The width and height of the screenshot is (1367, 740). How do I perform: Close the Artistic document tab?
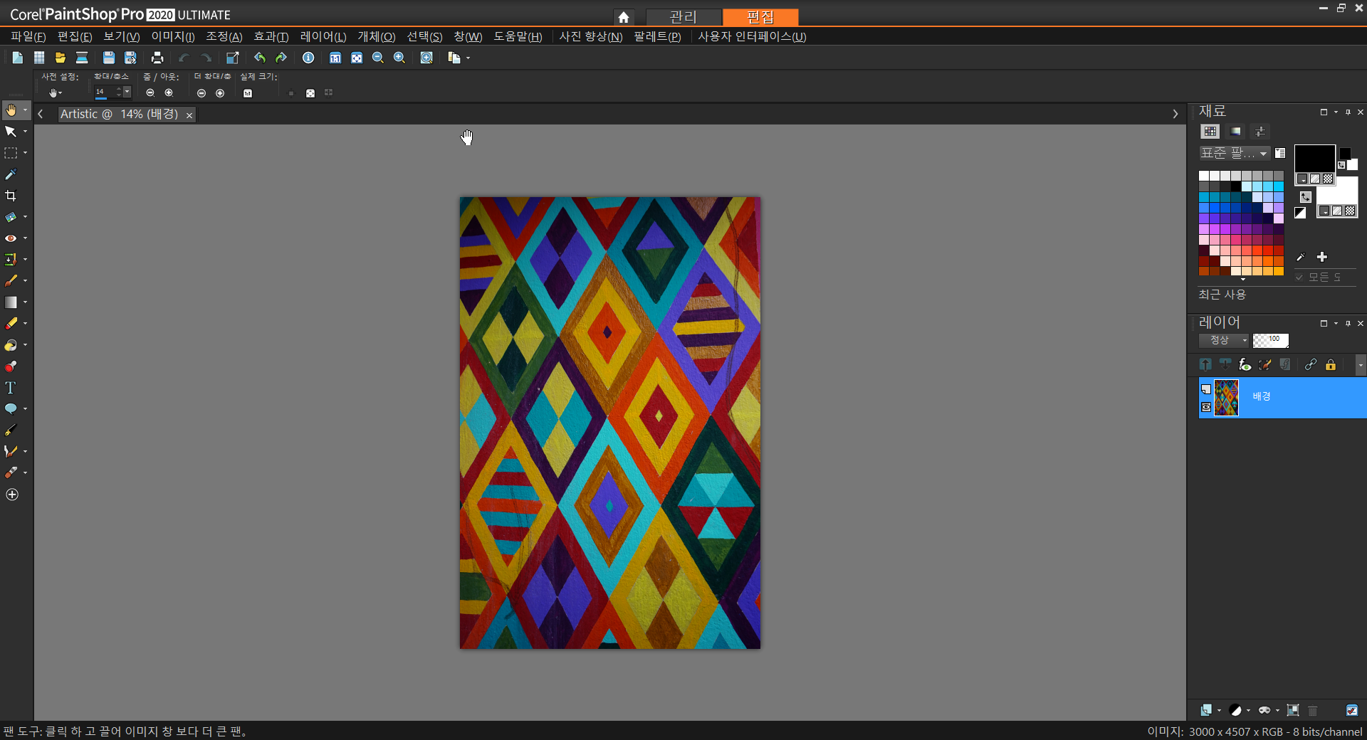tap(189, 115)
